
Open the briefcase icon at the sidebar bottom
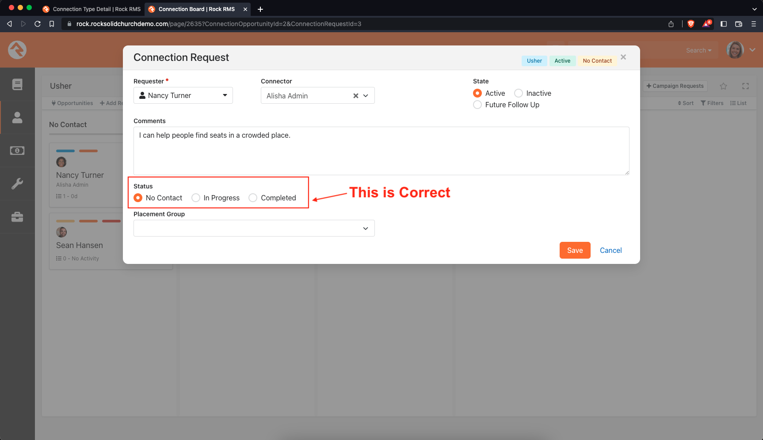(17, 217)
